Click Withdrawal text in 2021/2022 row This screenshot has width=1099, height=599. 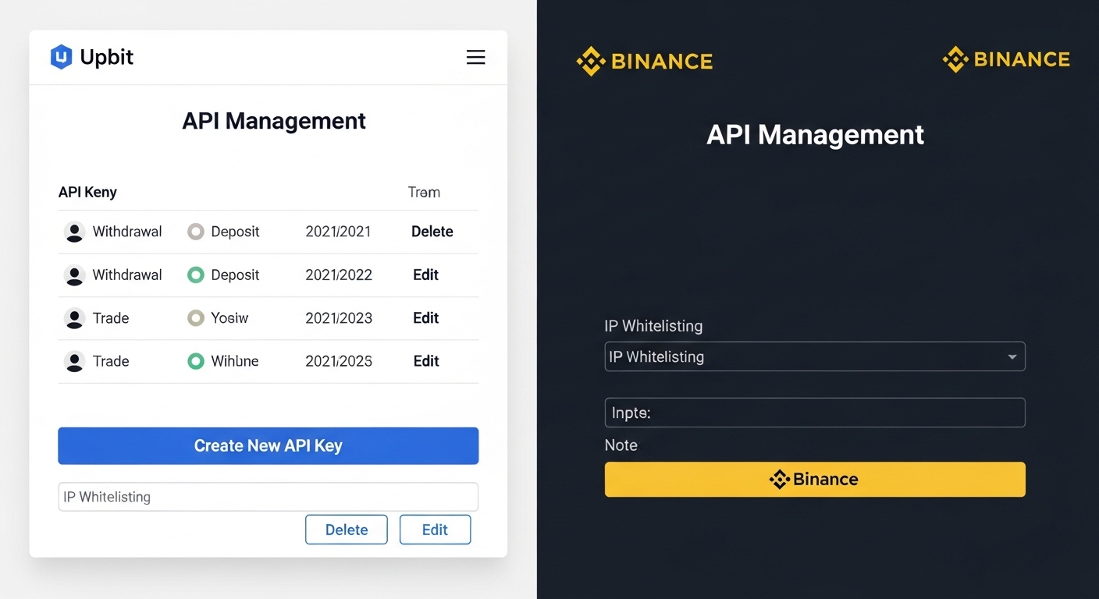pyautogui.click(x=127, y=275)
